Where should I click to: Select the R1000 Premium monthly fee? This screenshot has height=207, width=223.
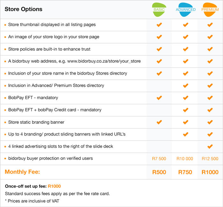210,172
